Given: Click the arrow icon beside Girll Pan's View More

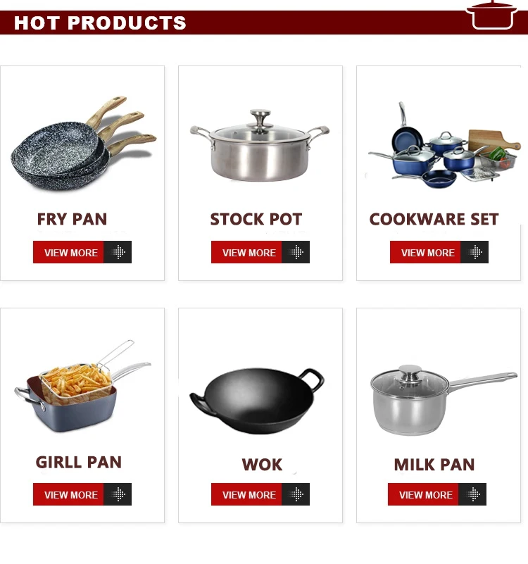Looking at the screenshot, I should coord(118,494).
